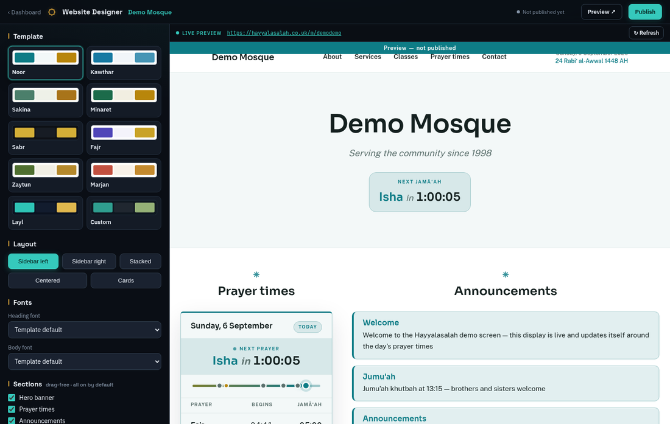This screenshot has width=670, height=424.
Task: Click the star ornament above Announcements
Action: 506,275
